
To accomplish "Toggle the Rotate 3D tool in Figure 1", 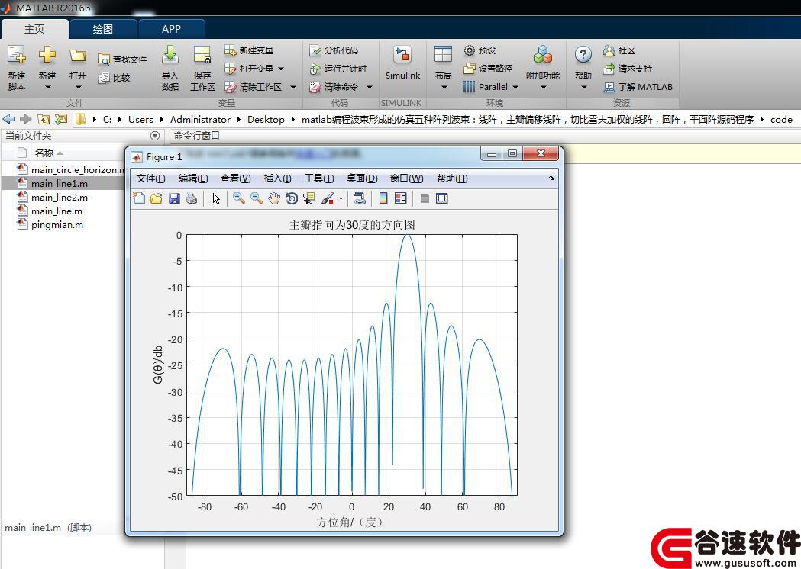I will 292,198.
